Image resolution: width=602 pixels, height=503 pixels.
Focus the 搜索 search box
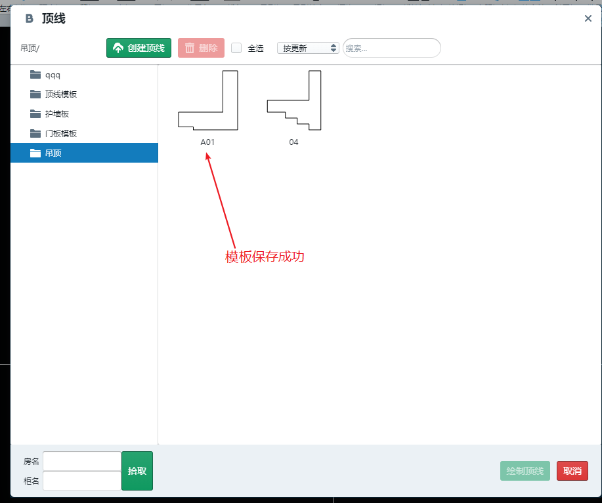[x=392, y=48]
